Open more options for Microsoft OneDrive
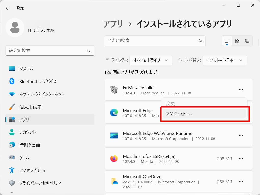260x195 pixels. pos(241,181)
